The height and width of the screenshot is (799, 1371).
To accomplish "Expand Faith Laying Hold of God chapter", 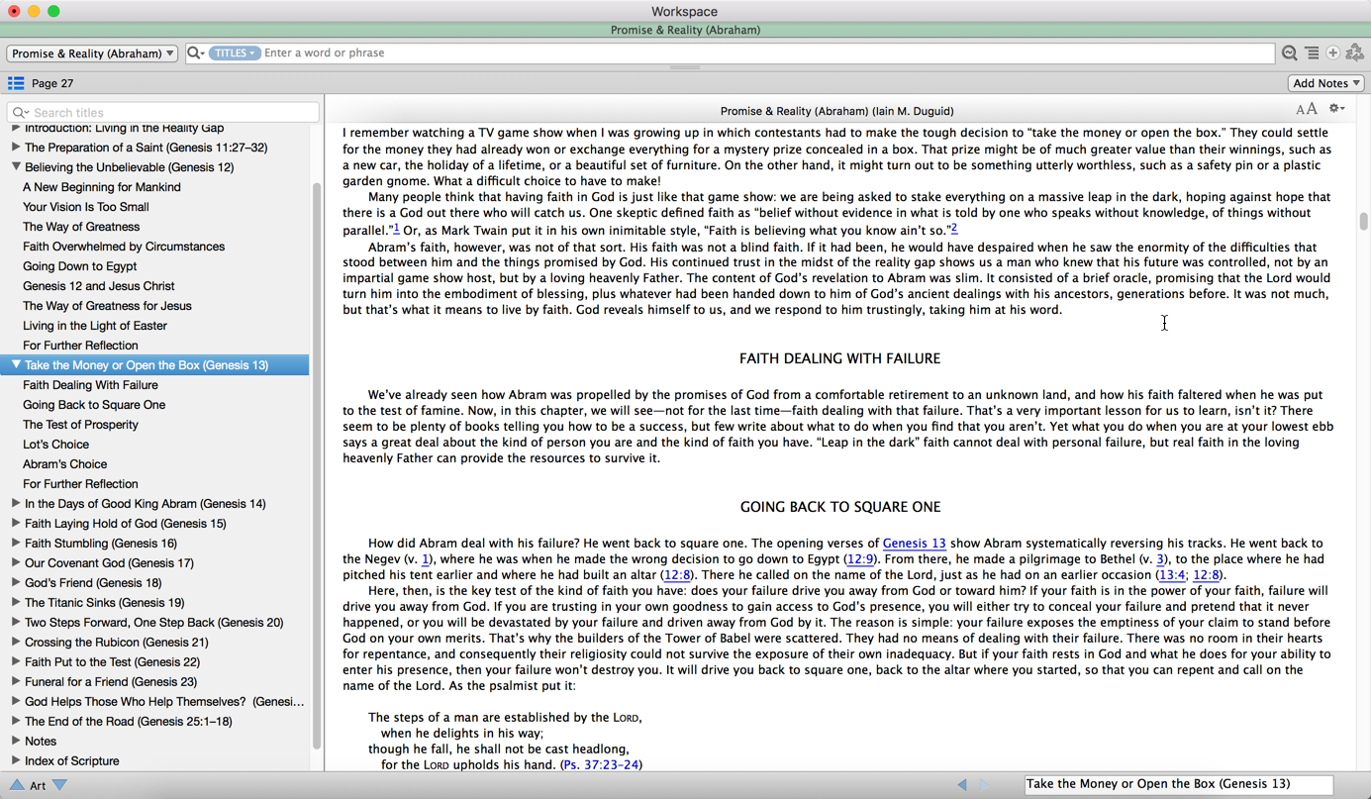I will click(16, 523).
